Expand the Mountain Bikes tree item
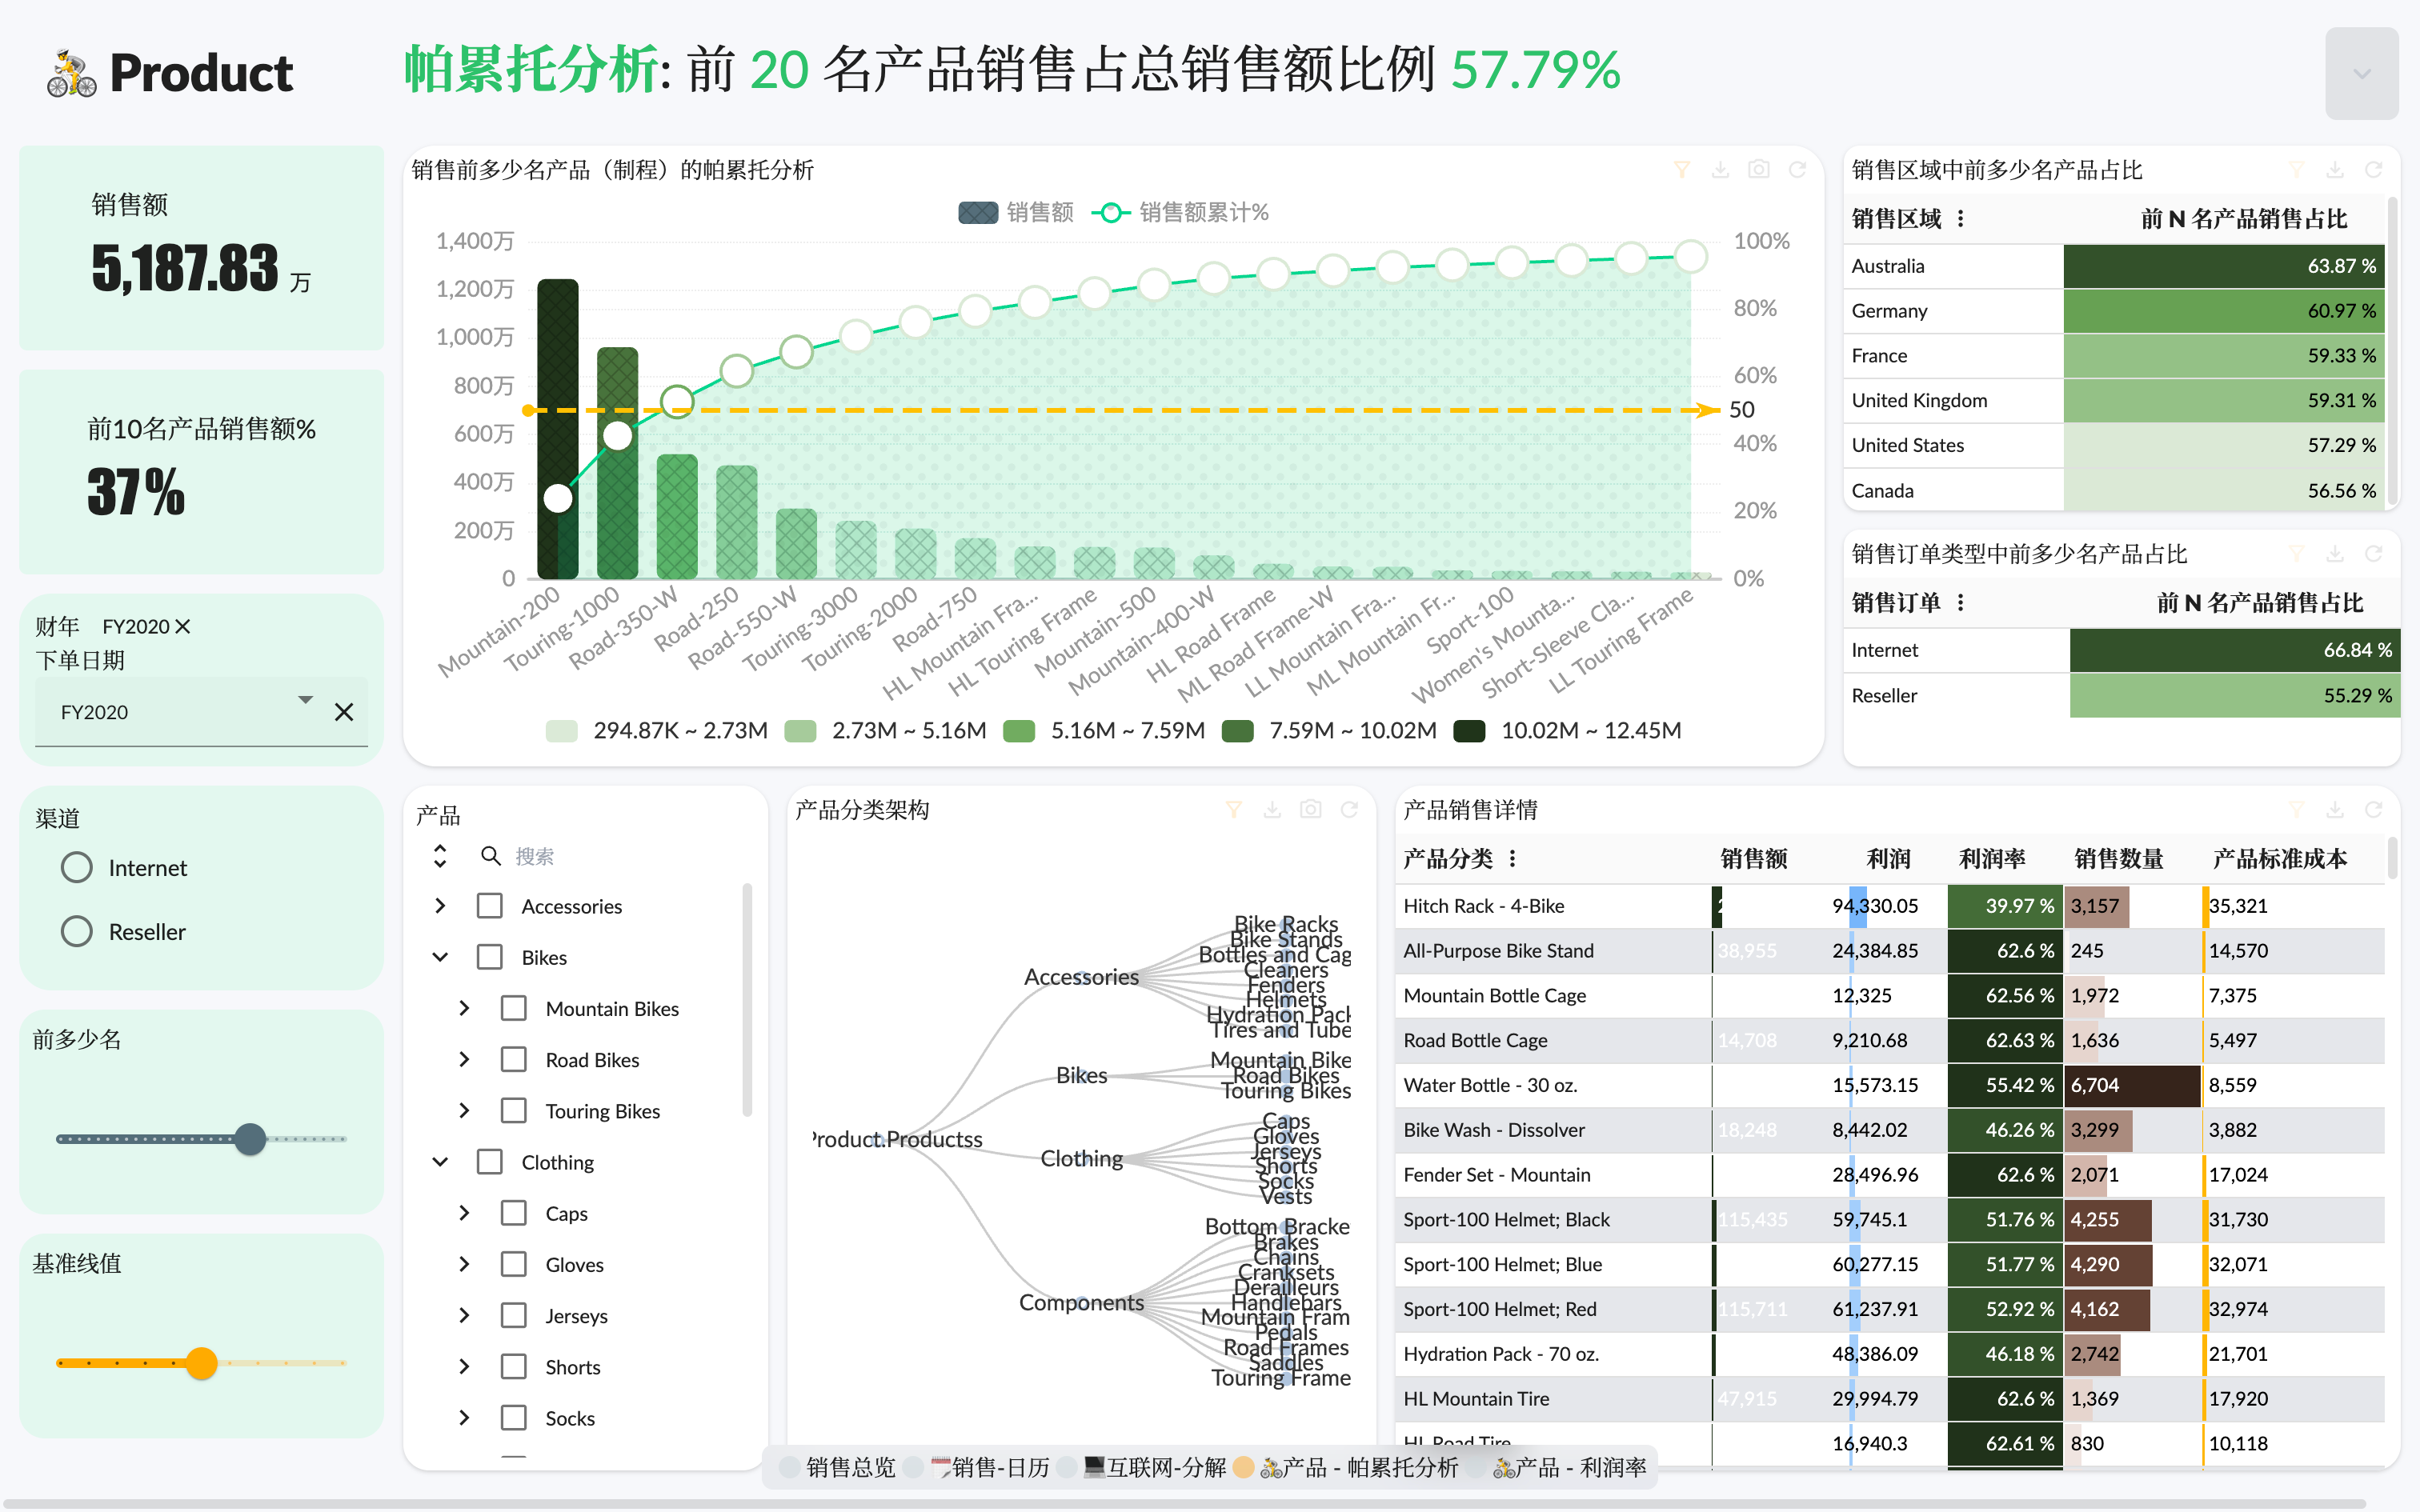This screenshot has width=2420, height=1512. coord(463,1007)
